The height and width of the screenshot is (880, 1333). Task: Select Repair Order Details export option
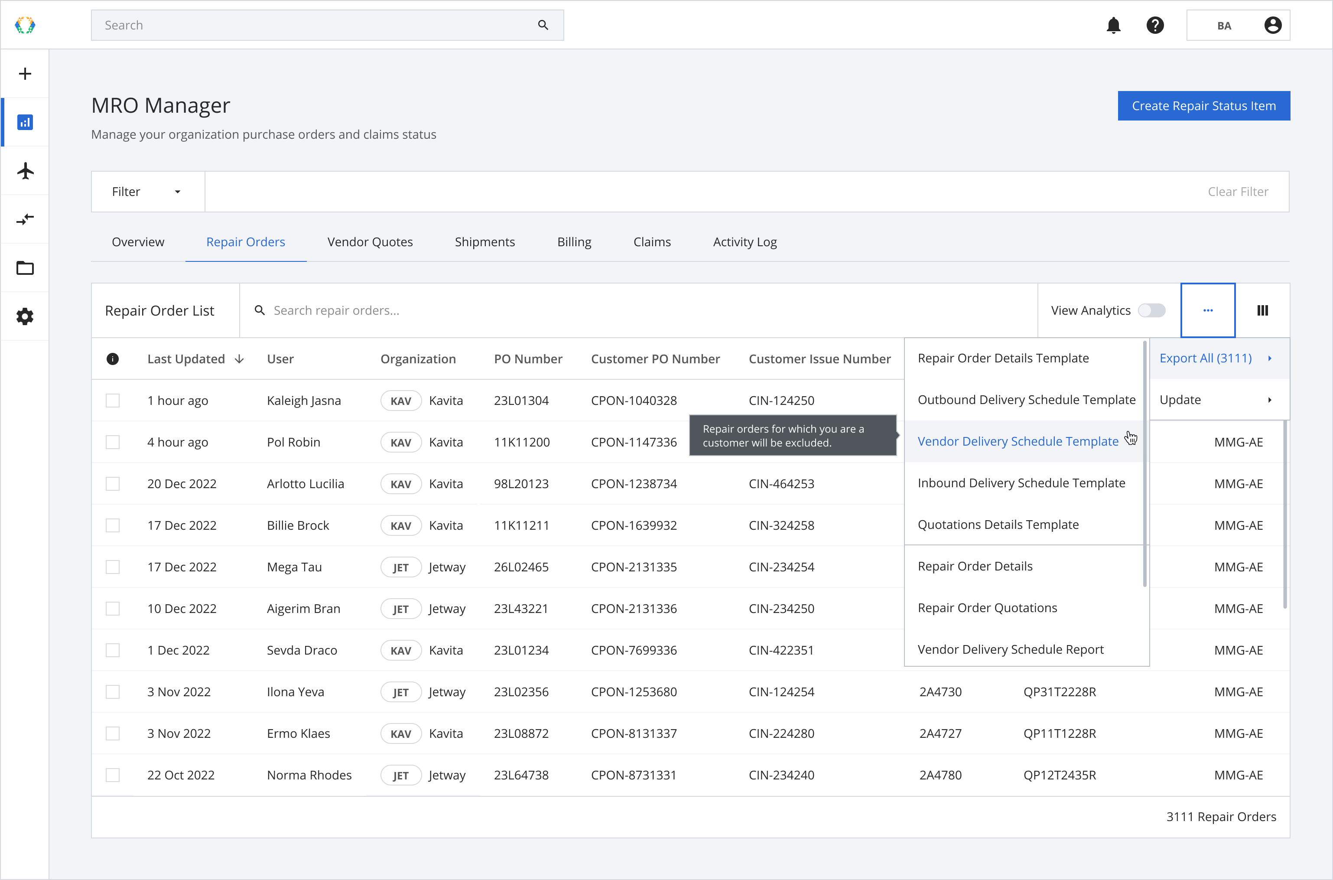point(1024,566)
